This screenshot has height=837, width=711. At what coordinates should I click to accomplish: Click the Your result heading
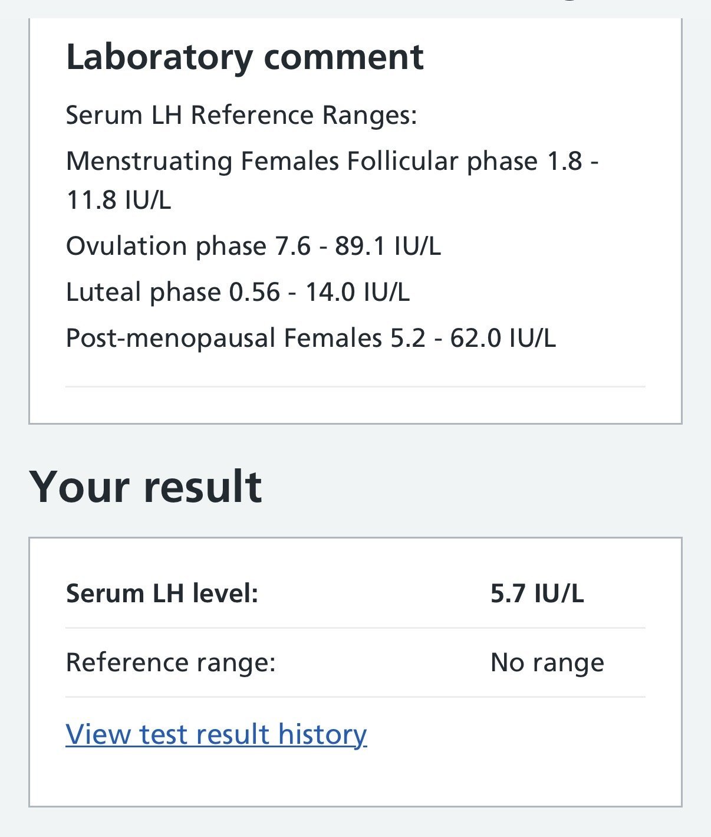click(x=146, y=487)
